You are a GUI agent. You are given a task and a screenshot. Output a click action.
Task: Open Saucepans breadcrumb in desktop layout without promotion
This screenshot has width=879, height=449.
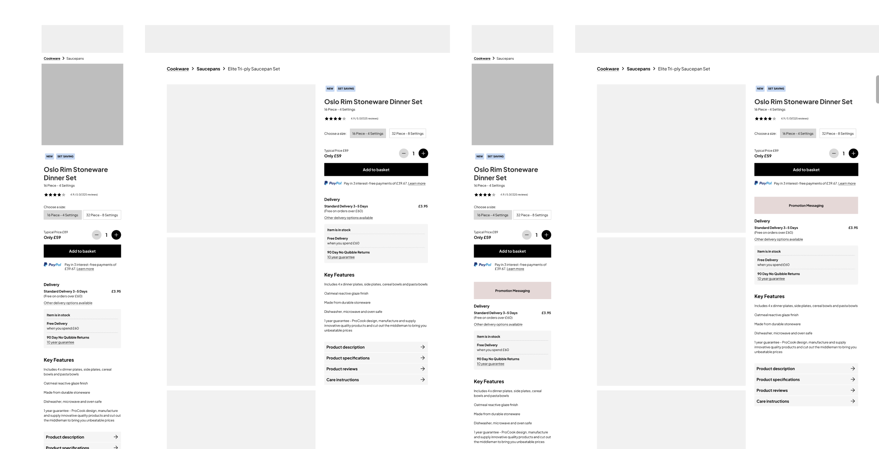click(x=208, y=69)
